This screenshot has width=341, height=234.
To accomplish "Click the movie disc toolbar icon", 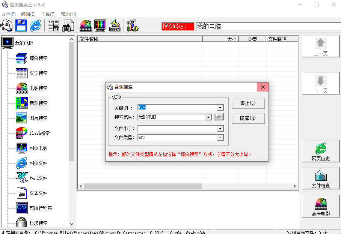I will [86, 25].
